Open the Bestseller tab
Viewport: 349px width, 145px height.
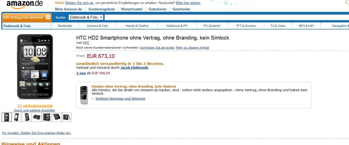coord(65,26)
